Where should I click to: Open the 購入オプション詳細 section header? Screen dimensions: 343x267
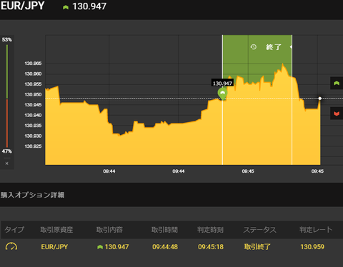click(x=32, y=195)
